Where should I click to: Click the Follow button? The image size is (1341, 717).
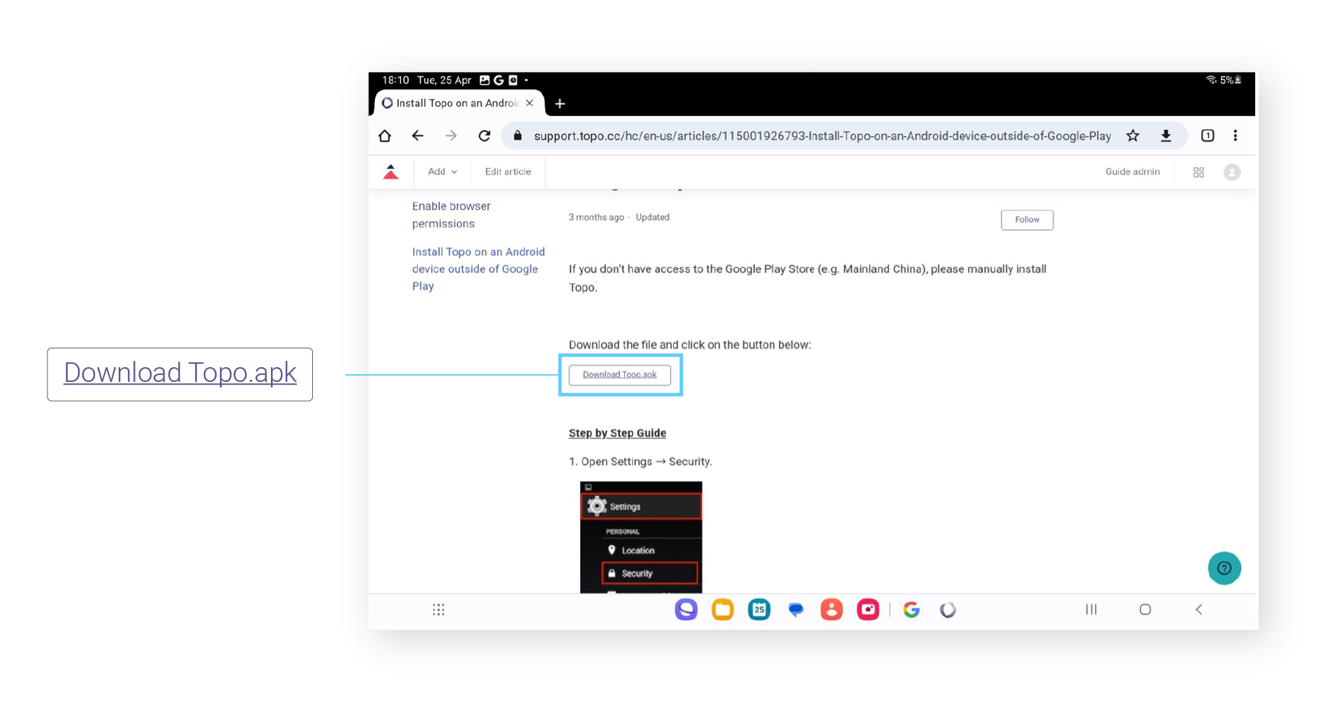pyautogui.click(x=1027, y=220)
